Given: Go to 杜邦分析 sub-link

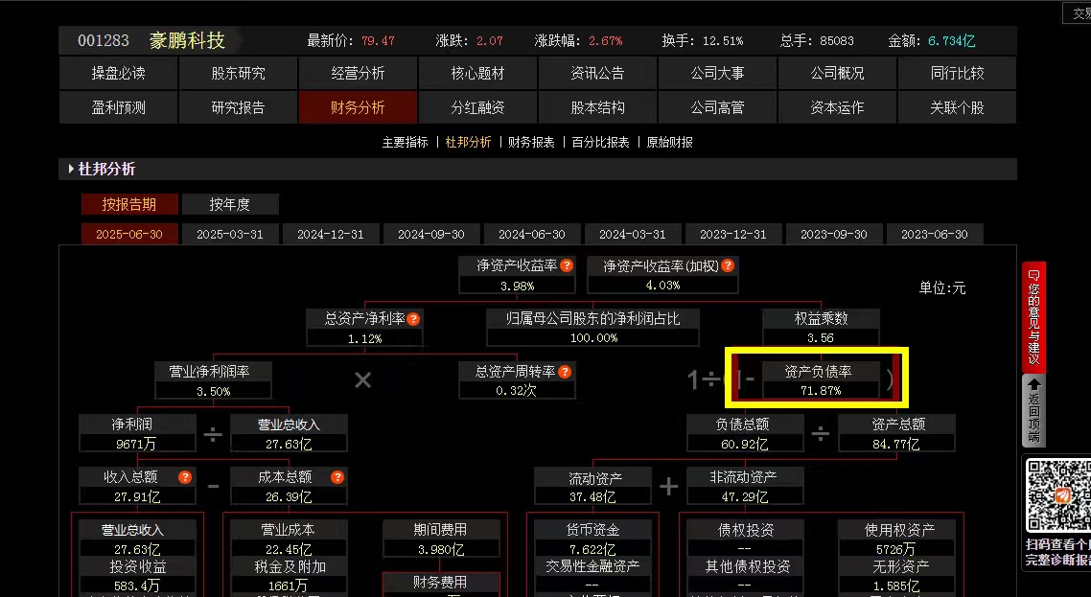Looking at the screenshot, I should tap(468, 142).
